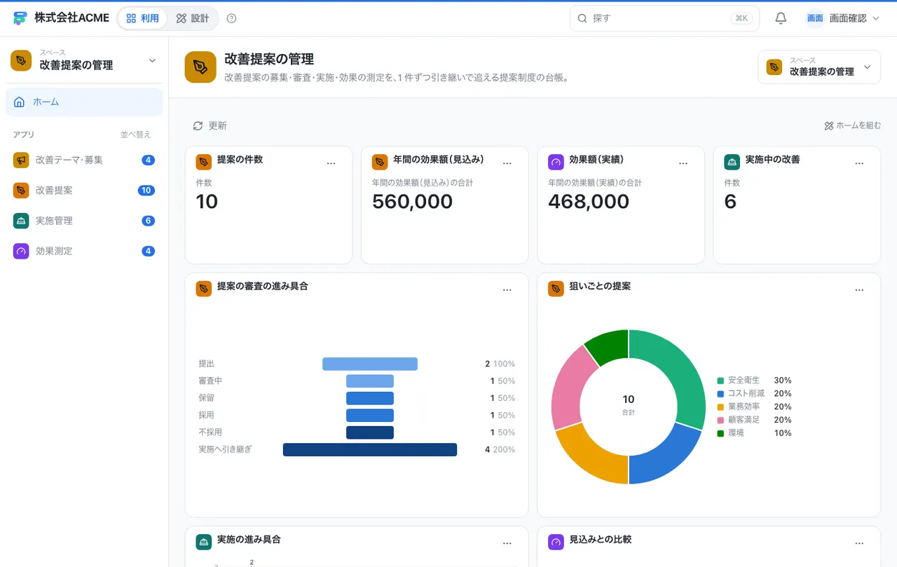
Task: Click the 実施管理 helmet icon in sidebar
Action: 21,221
